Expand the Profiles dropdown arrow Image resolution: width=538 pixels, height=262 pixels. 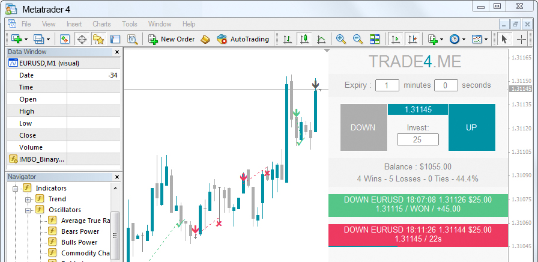click(48, 40)
